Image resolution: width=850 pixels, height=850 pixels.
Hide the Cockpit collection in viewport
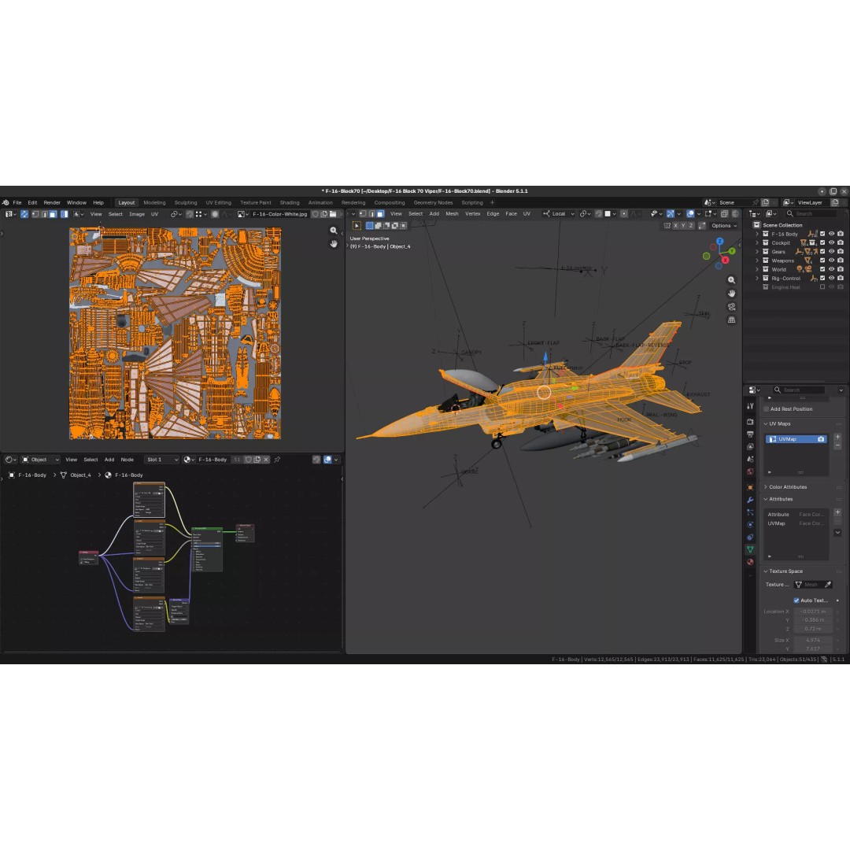[x=832, y=242]
